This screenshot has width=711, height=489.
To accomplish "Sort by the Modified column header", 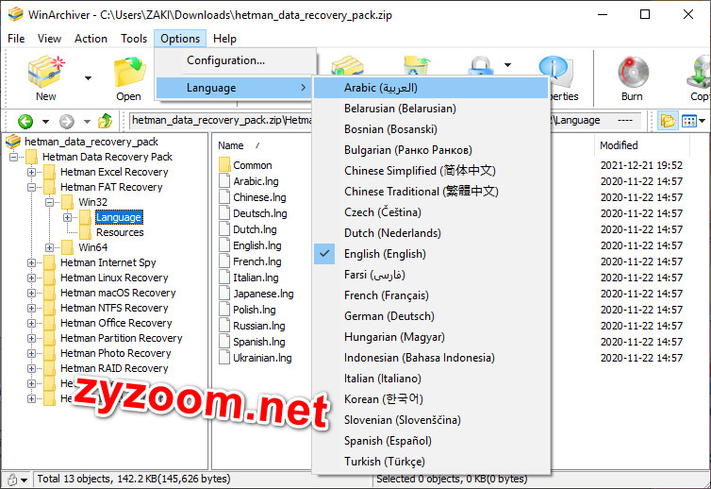I will pyautogui.click(x=619, y=145).
